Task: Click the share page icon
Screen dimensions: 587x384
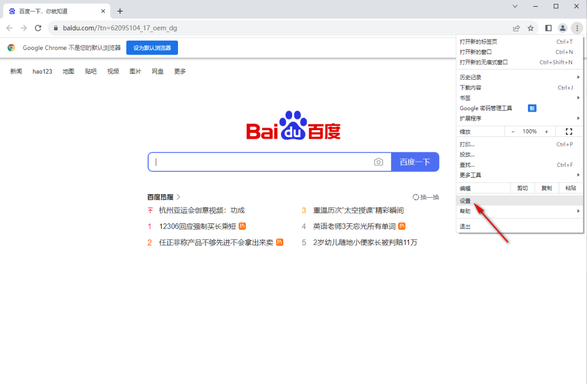Action: click(516, 28)
